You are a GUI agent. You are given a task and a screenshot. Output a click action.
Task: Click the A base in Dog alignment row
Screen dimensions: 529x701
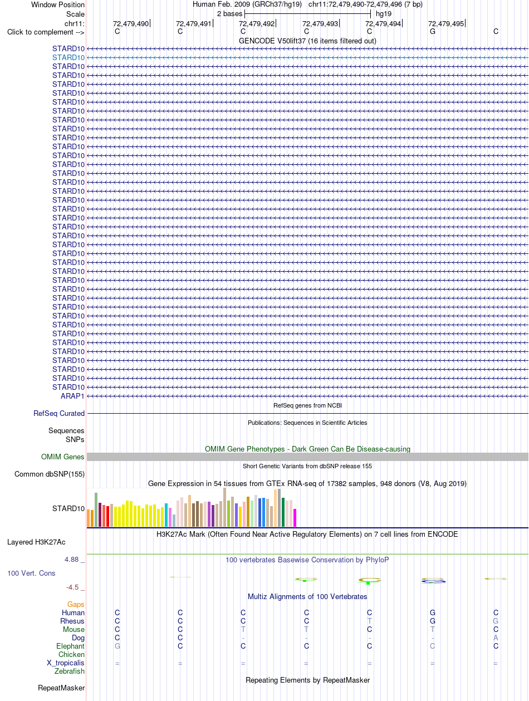[496, 638]
